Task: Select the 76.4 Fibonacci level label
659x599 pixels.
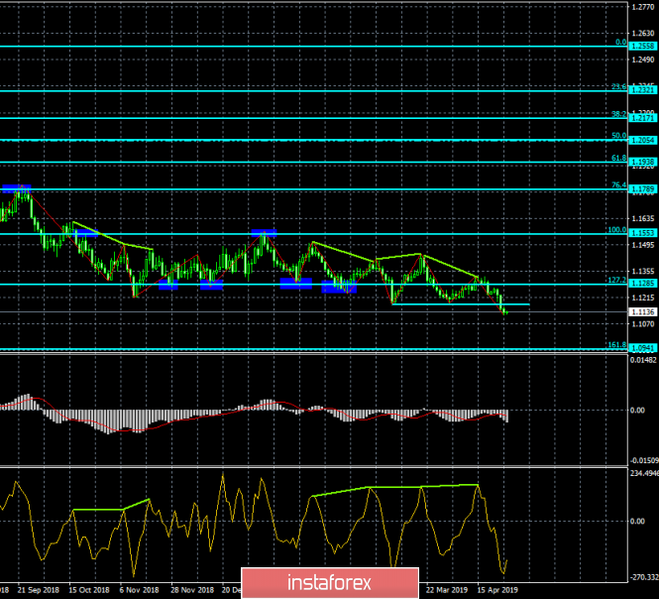Action: pos(617,185)
